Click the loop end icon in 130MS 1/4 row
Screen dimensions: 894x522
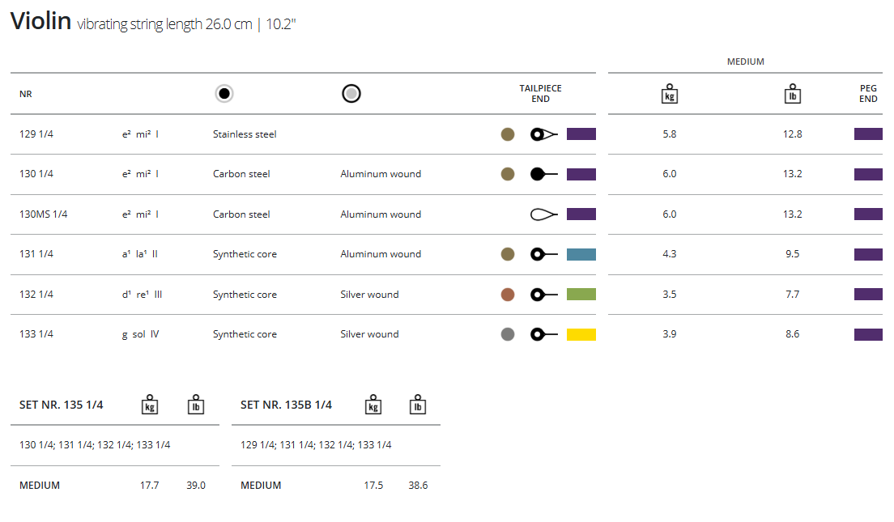click(x=543, y=214)
